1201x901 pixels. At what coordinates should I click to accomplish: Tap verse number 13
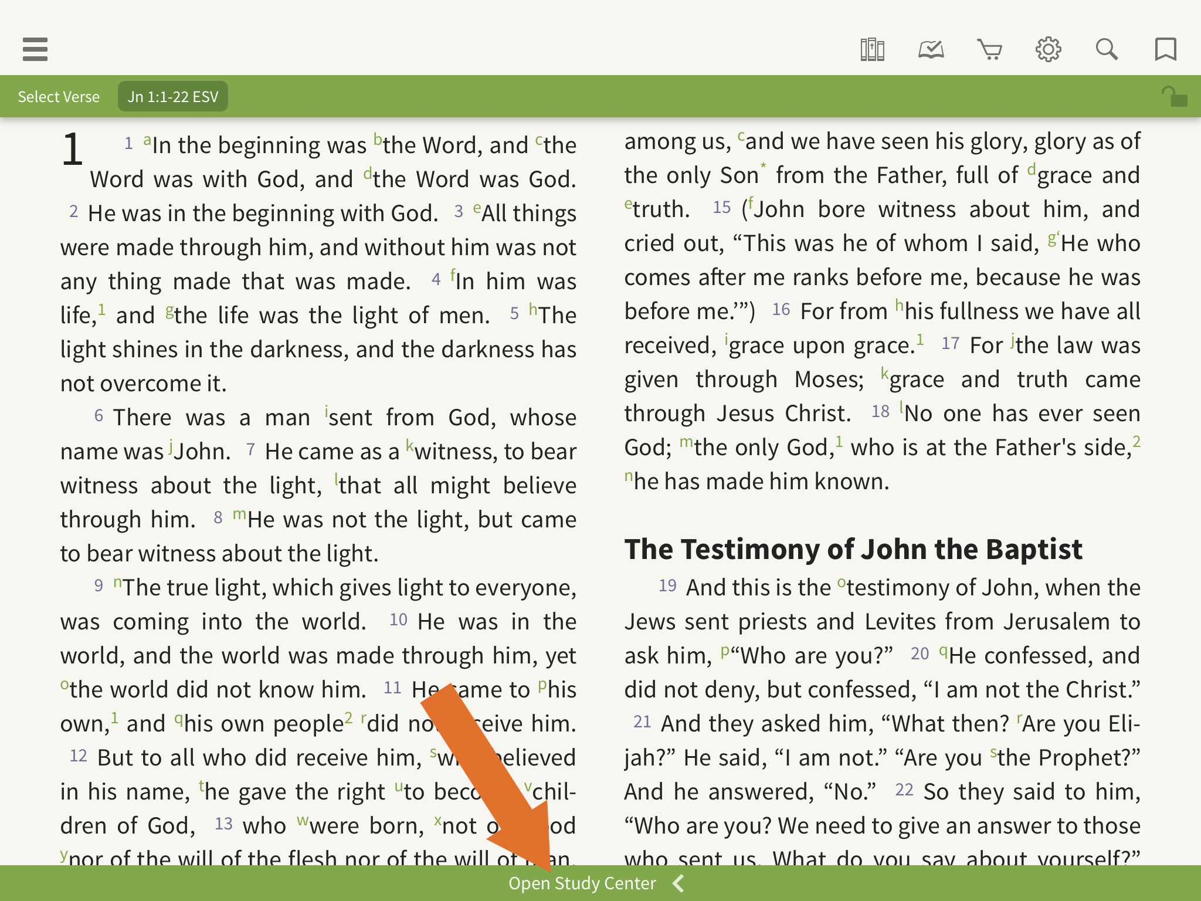tap(223, 824)
